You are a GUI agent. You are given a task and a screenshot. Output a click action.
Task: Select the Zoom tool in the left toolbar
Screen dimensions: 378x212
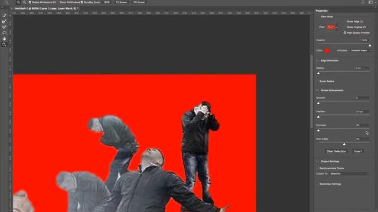(x=4, y=45)
